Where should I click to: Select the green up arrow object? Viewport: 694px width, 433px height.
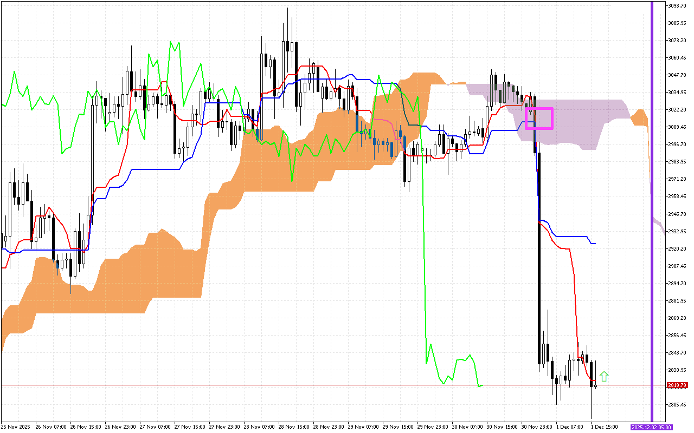(604, 375)
